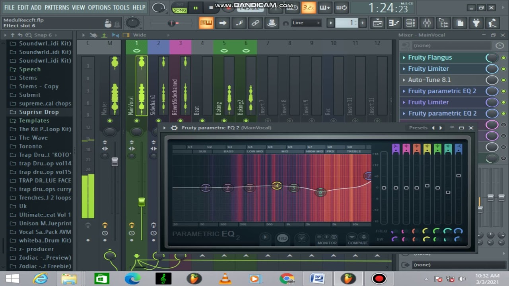Toggle the overdub loop recording icon

pos(341,7)
